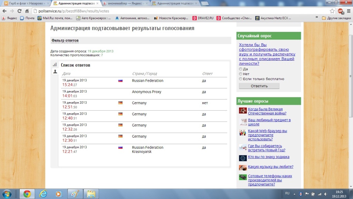The width and height of the screenshot is (353, 199).
Task: Expand the 'Фильтр ответов' filter
Action: [65, 40]
